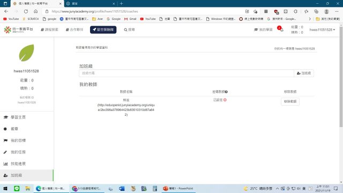Open the 25°C weather widget on the taskbar
Image resolution: width=343 pixels, height=193 pixels.
click(x=258, y=188)
